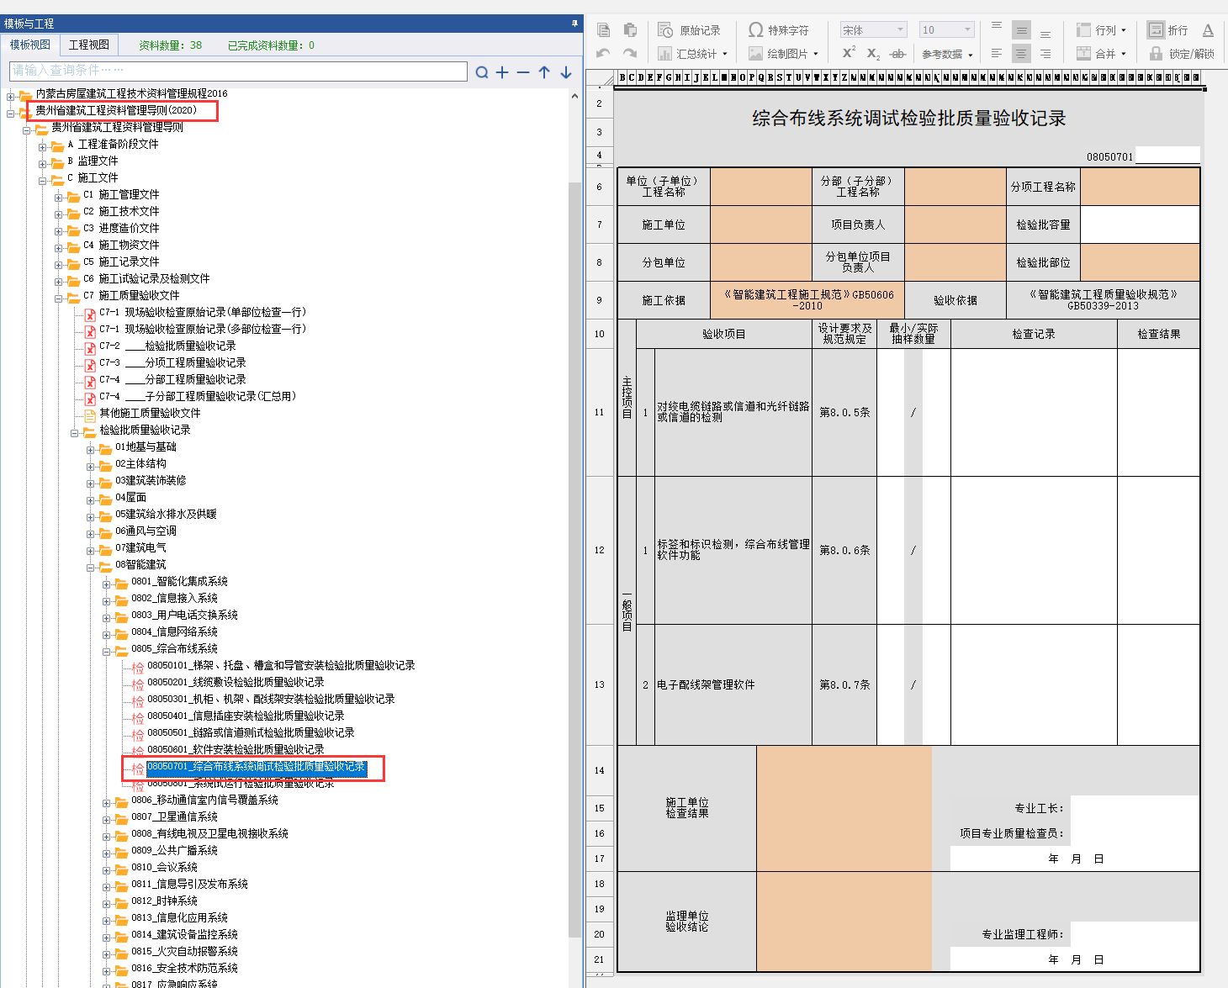Click row header 11 in sheet
This screenshot has height=988, width=1228.
click(x=599, y=412)
